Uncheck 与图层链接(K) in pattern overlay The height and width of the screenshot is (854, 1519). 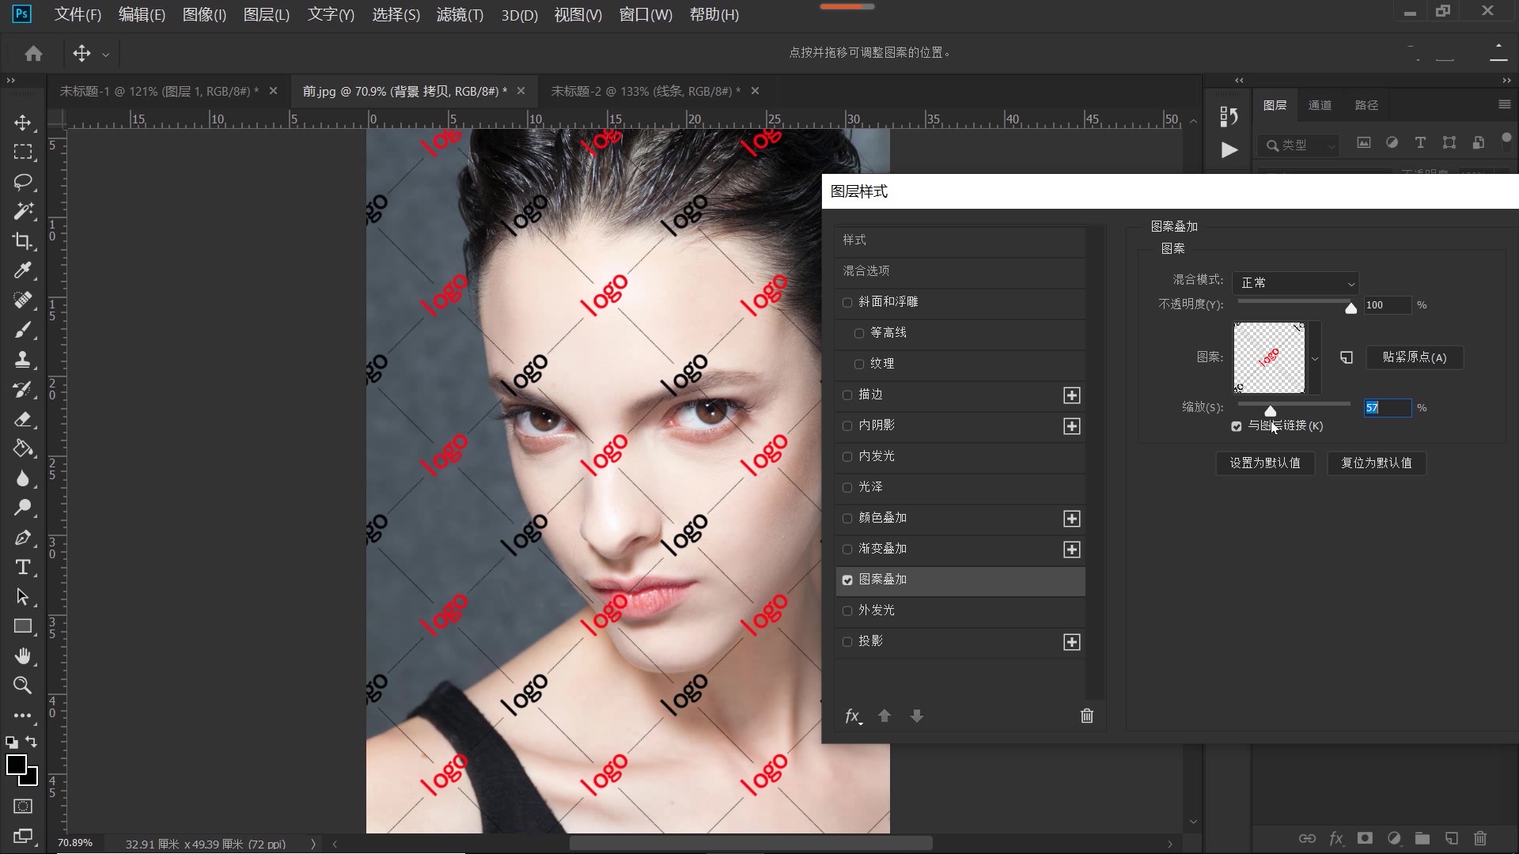point(1237,426)
